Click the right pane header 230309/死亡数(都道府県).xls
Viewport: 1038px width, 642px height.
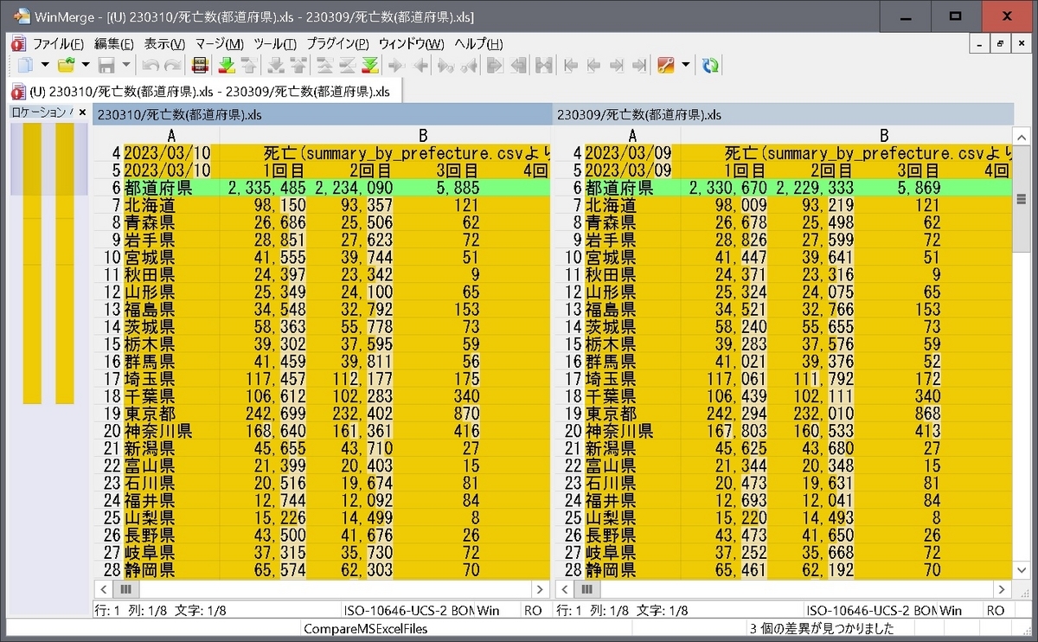pos(783,114)
